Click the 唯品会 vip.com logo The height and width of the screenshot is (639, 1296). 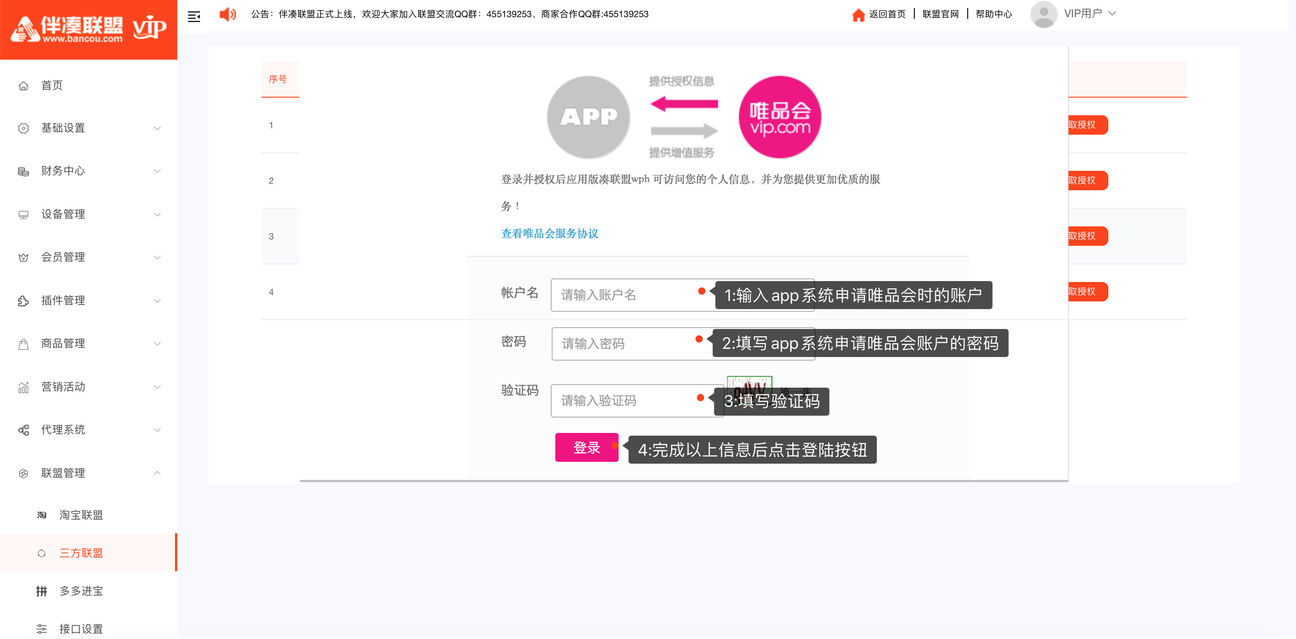tap(779, 117)
